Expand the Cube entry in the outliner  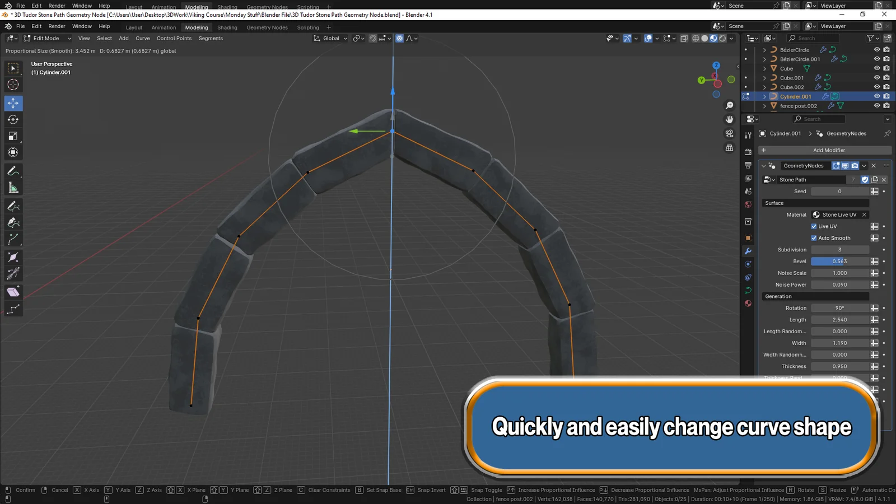tap(764, 68)
